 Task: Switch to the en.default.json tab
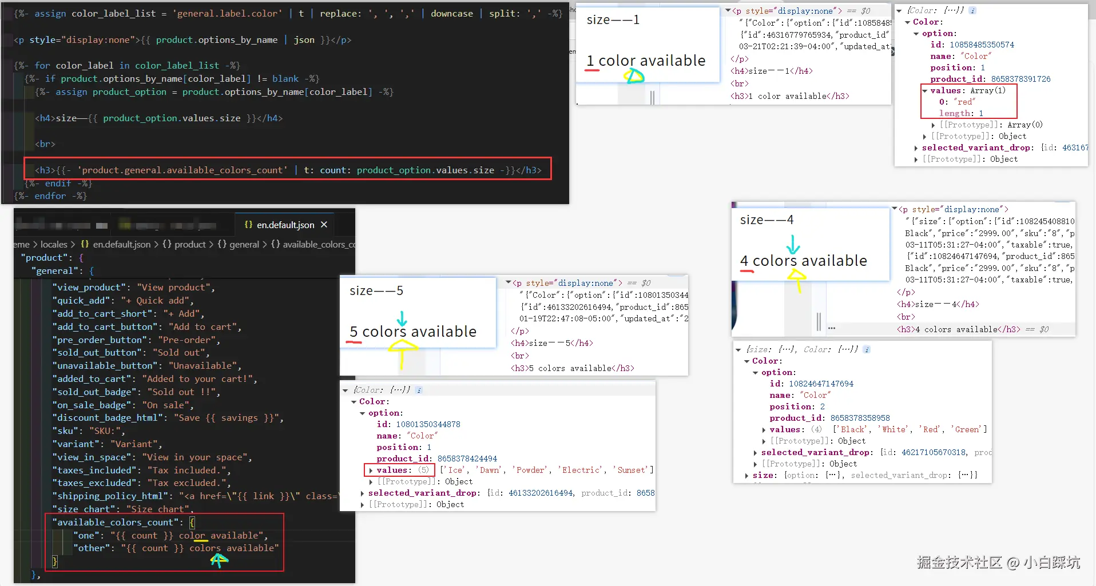[285, 225]
